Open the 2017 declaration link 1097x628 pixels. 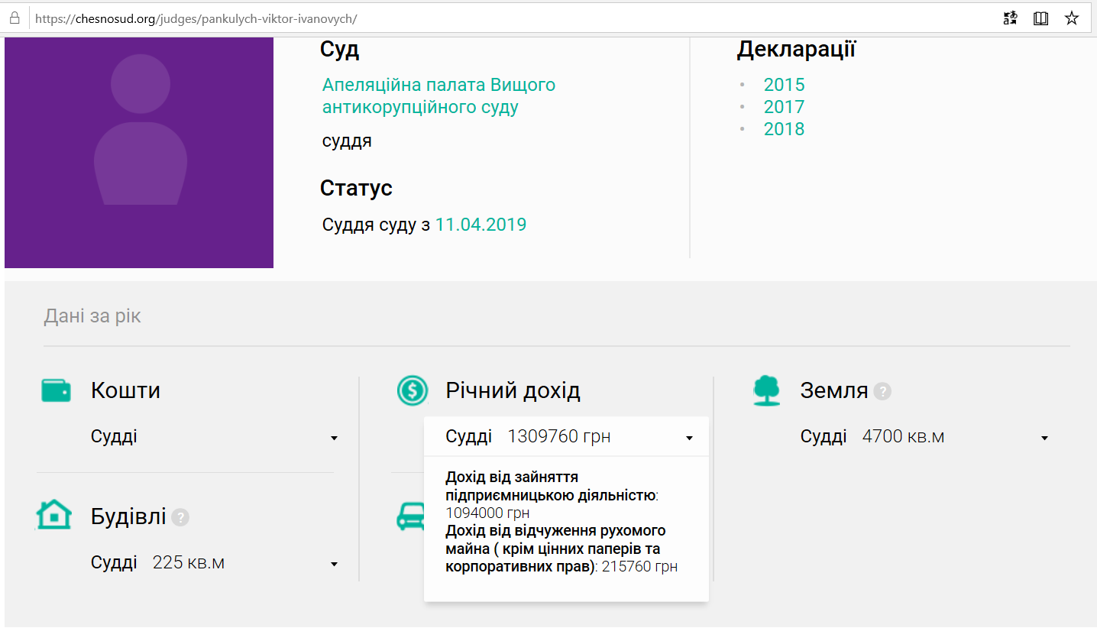pos(784,107)
